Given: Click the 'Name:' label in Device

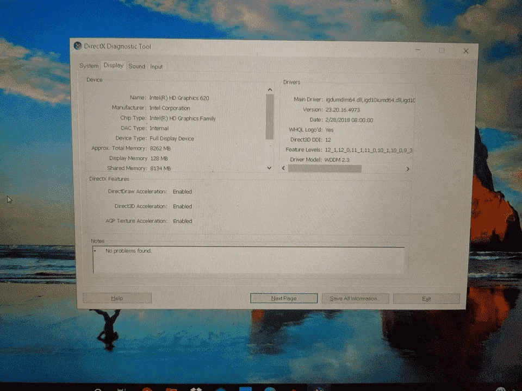Looking at the screenshot, I should (x=138, y=97).
